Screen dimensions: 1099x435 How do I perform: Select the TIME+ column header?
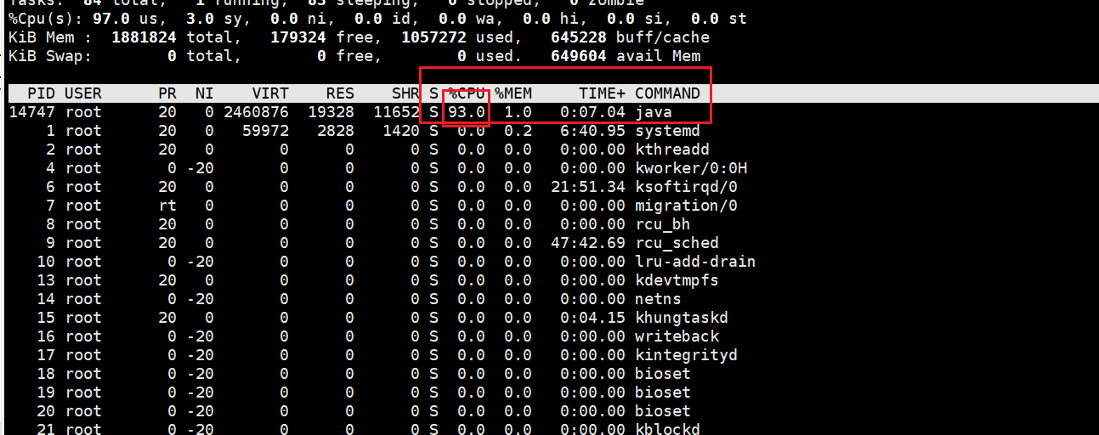point(602,93)
